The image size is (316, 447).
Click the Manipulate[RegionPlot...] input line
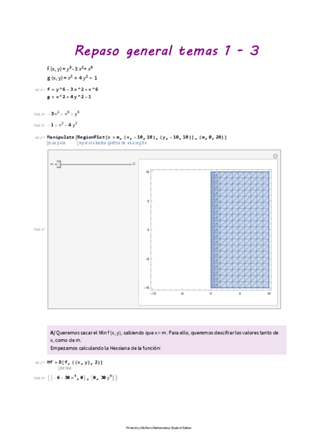136,137
